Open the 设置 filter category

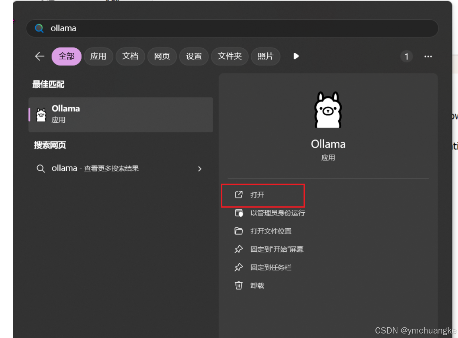coord(194,56)
